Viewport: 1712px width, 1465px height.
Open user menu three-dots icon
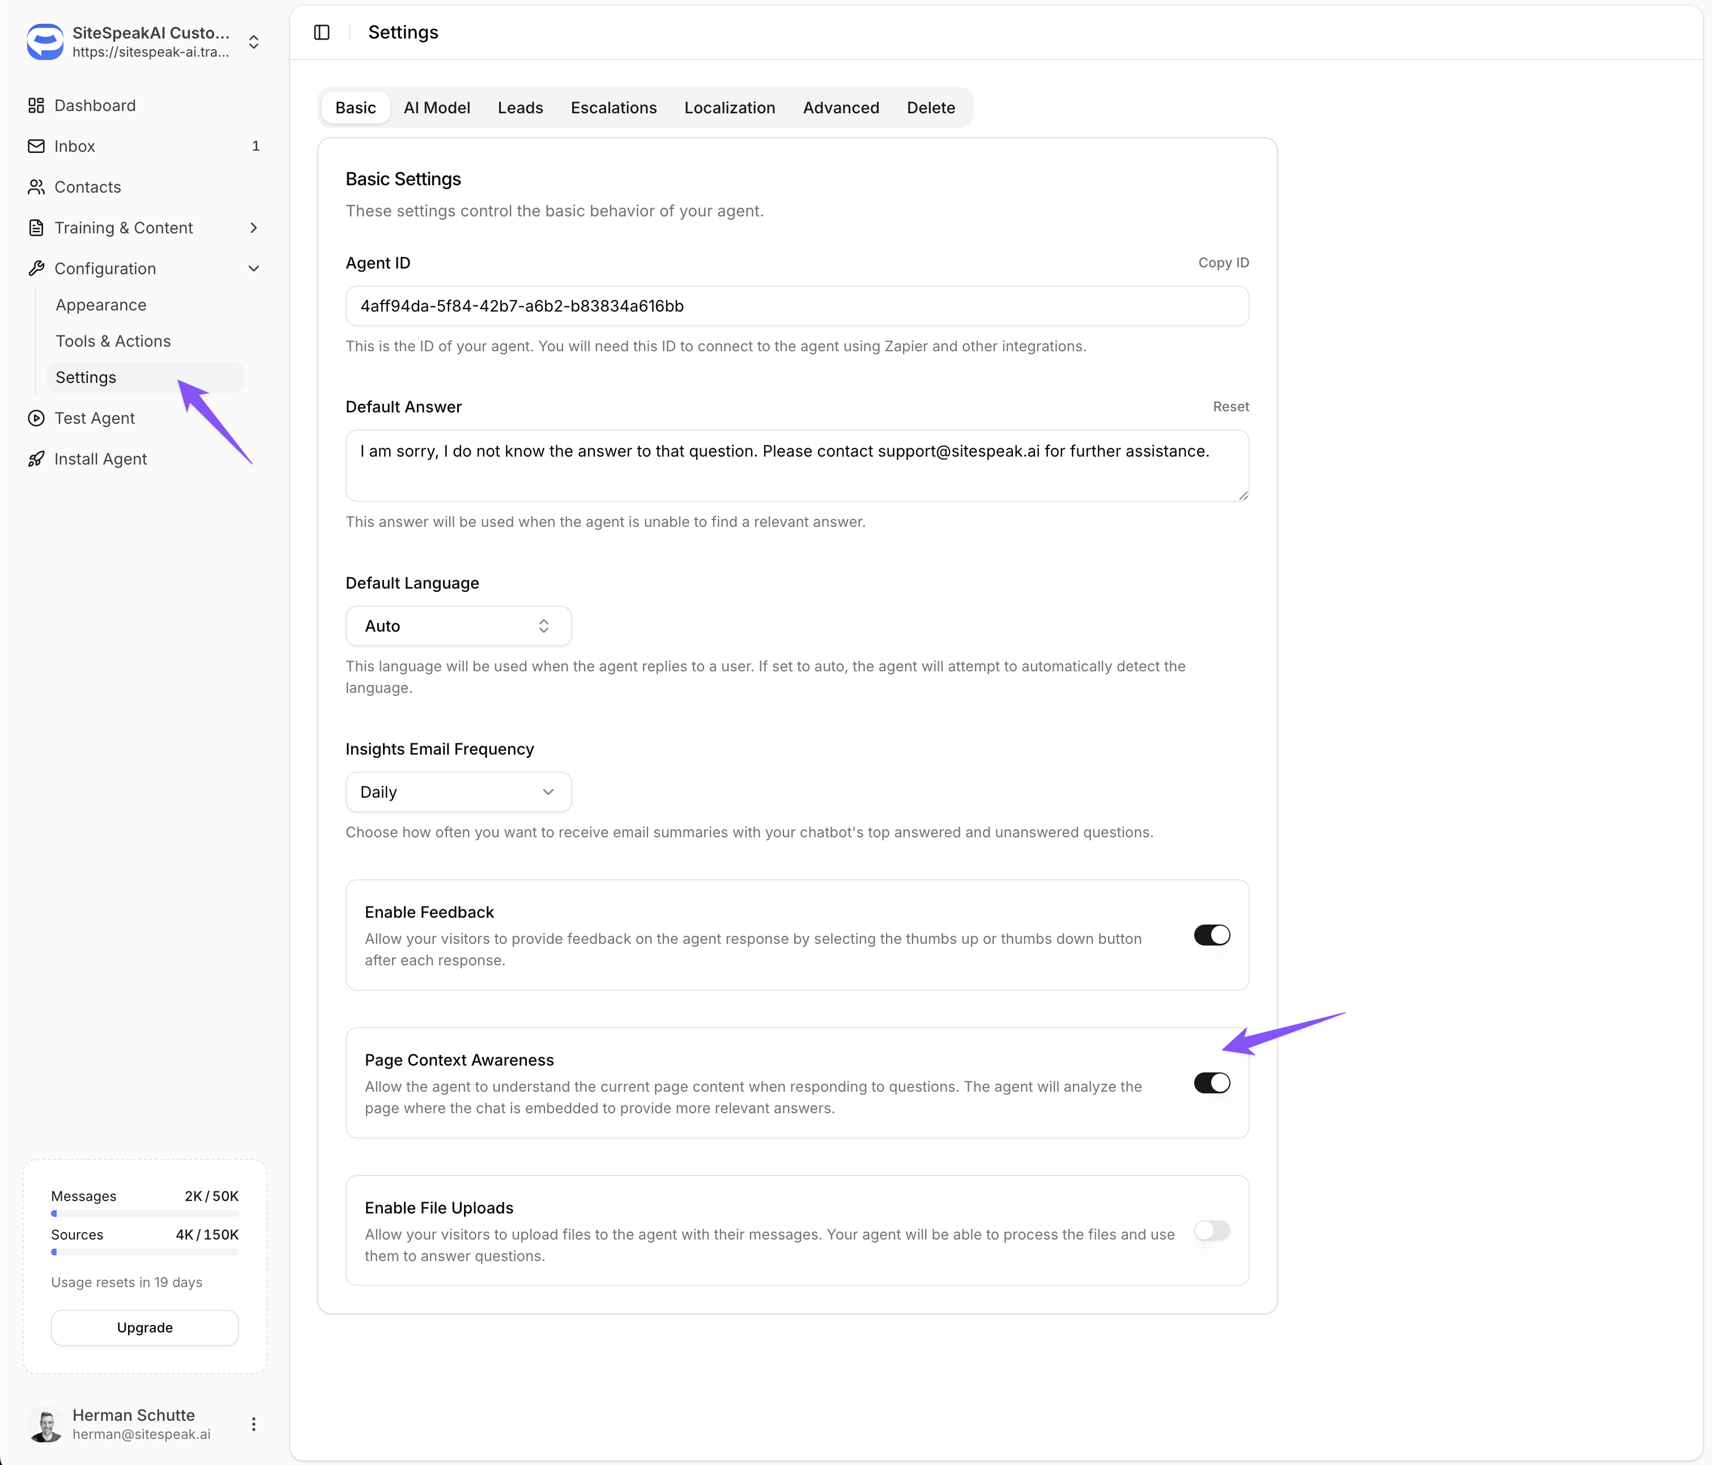click(254, 1424)
